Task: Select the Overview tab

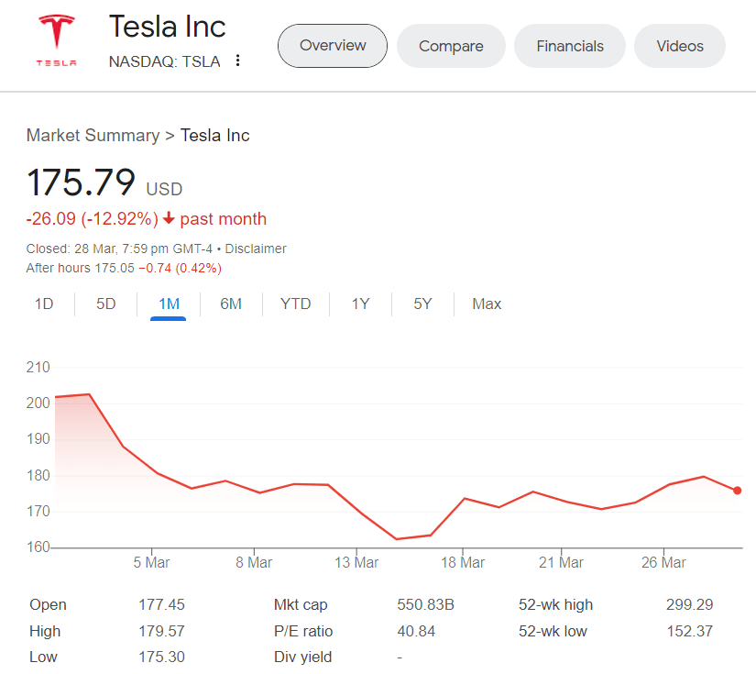Action: 333,46
